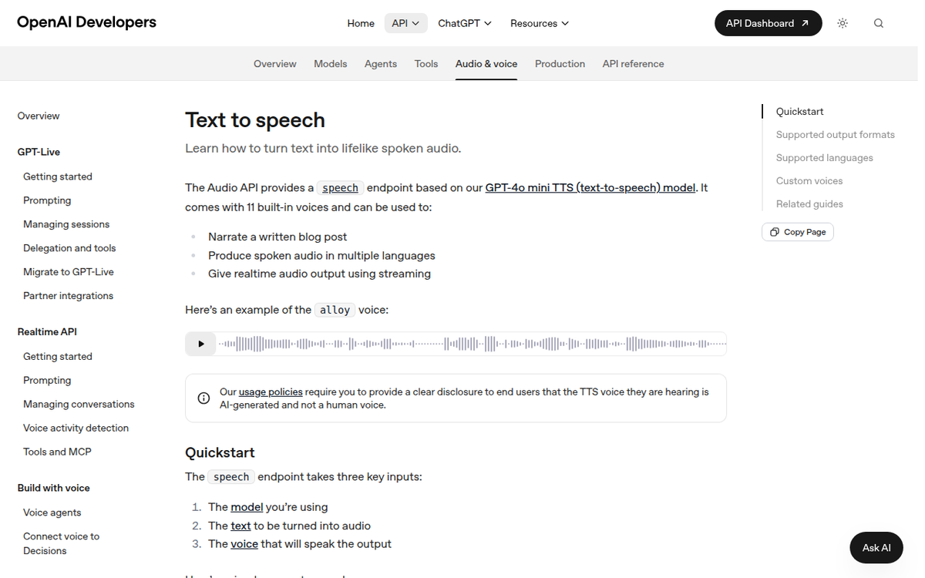Jump to Quickstart in page outline
Screen dimensions: 925x578
pos(800,112)
